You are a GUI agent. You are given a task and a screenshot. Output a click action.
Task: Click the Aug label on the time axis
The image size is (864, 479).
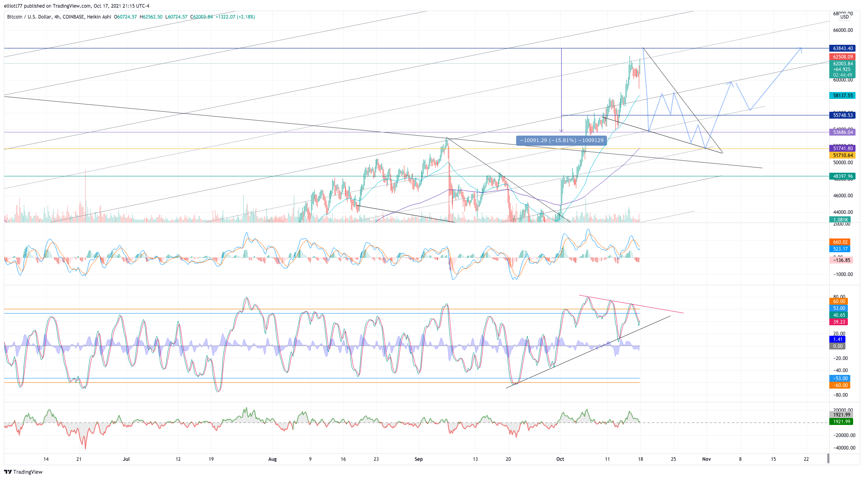pyautogui.click(x=272, y=459)
